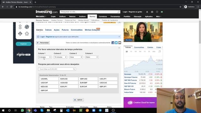This screenshot has width=201, height=113.
Task: Open the Cripto menu item
Action: pyautogui.click(x=53, y=17)
